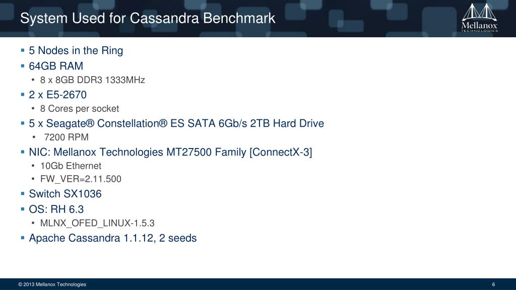Viewport: 516px width, 290px height.
Task: Click the slide page number 6
Action: tap(493, 284)
